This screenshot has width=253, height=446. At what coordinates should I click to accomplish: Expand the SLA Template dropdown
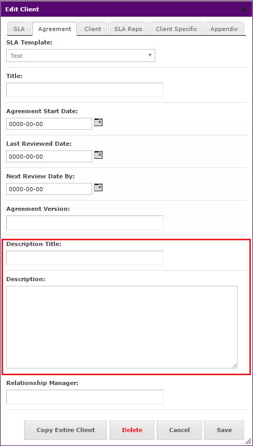(x=81, y=55)
